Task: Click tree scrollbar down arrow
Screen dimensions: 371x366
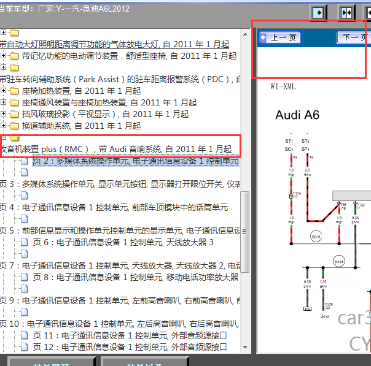Action: click(x=245, y=348)
